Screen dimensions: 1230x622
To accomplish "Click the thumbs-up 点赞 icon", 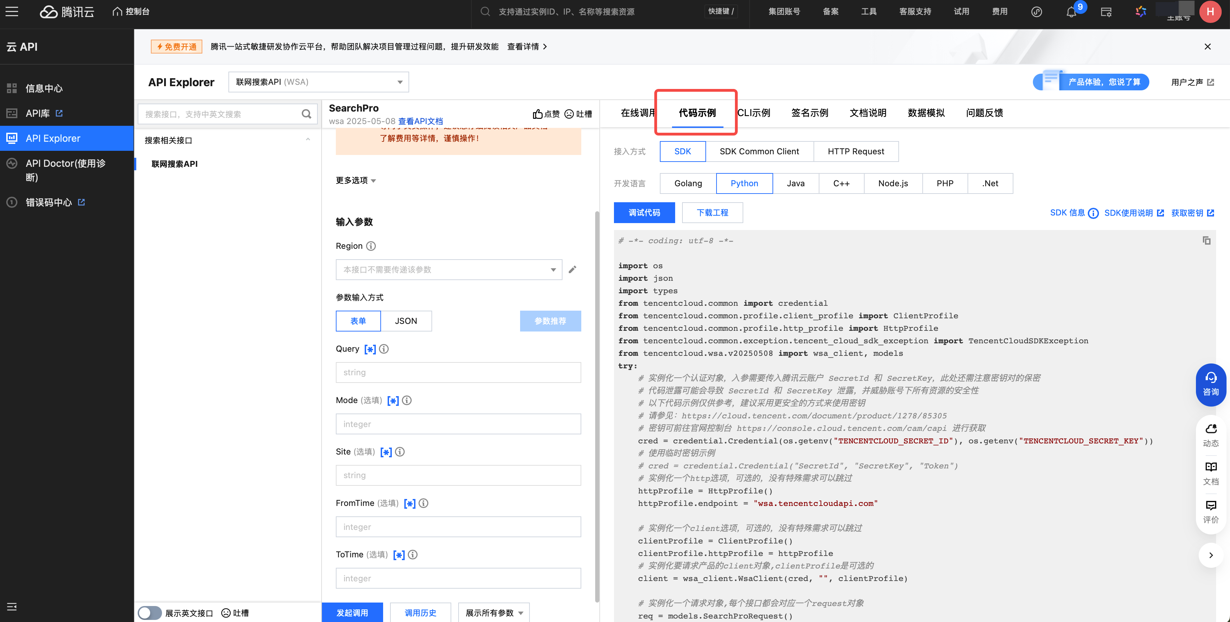I will [x=538, y=114].
